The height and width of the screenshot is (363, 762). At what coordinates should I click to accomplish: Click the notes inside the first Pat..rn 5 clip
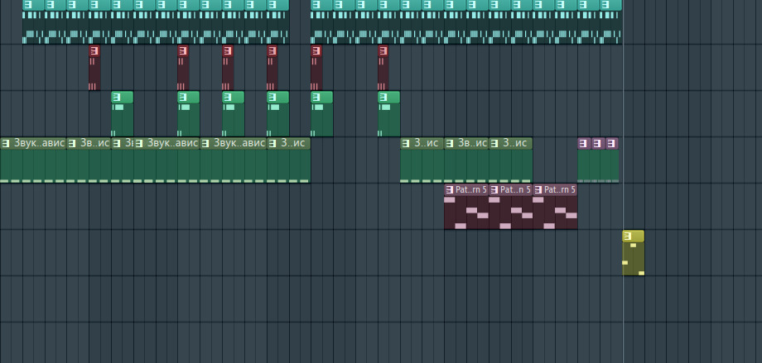point(465,212)
